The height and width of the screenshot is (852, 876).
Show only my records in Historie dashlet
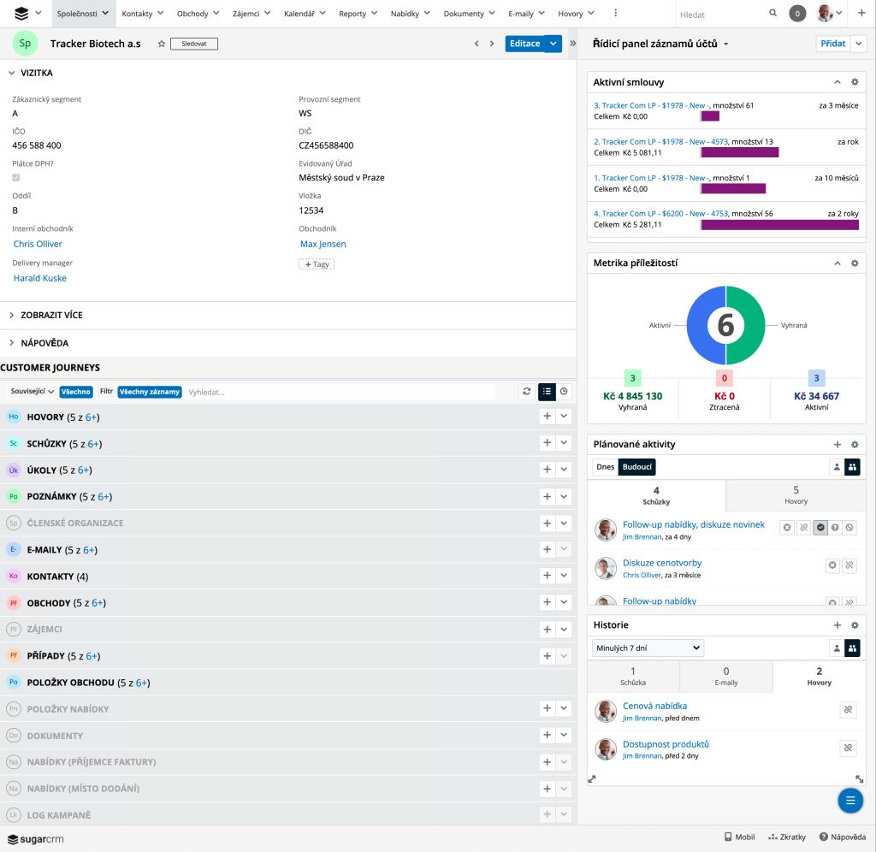(x=837, y=648)
